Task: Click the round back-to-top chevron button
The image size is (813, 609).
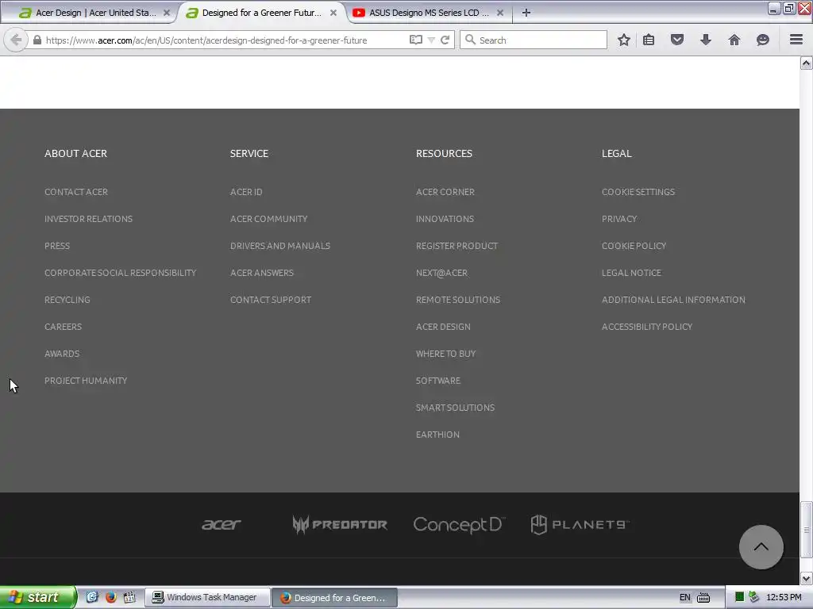Action: [761, 547]
